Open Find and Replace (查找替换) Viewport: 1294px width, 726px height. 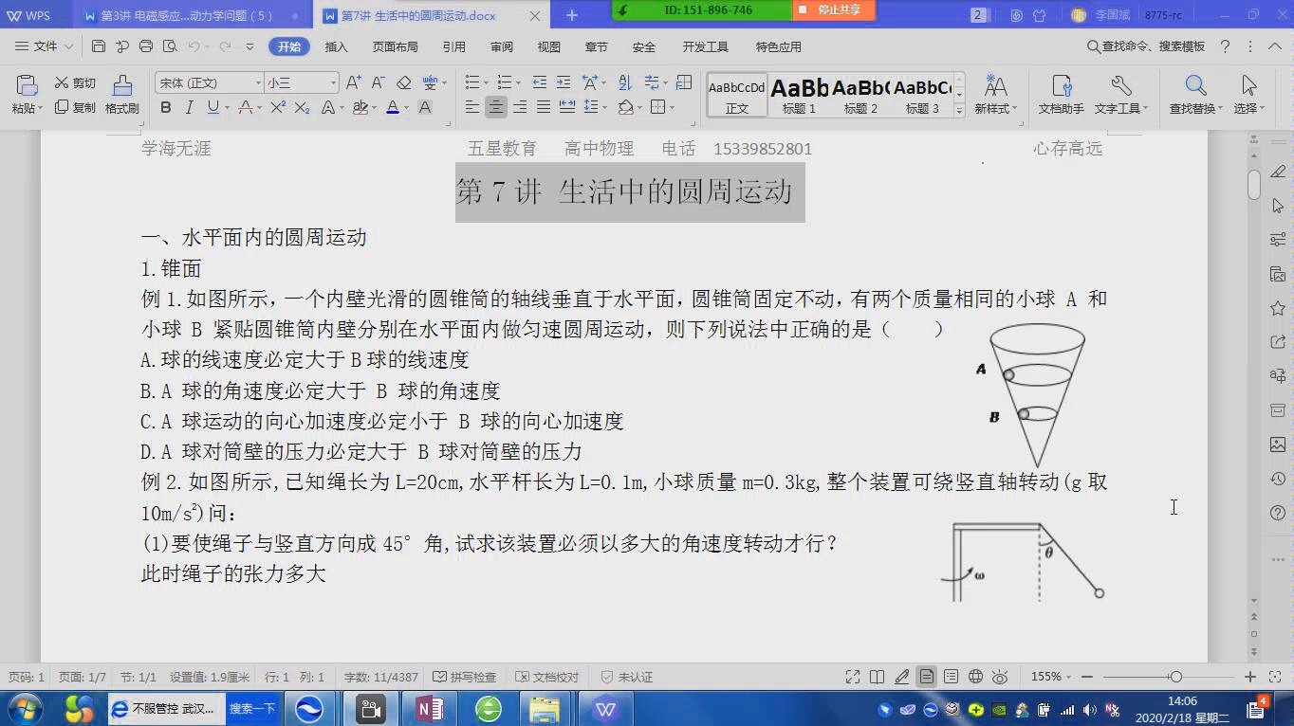1194,93
